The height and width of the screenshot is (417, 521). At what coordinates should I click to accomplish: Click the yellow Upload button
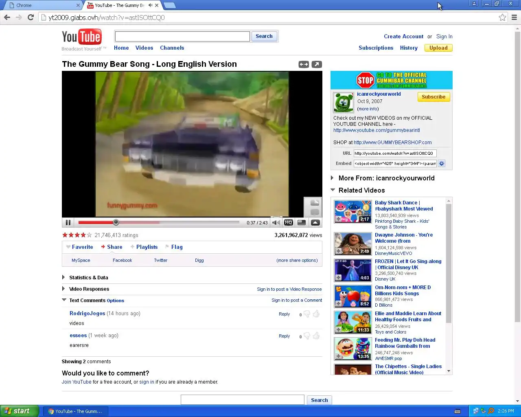(x=438, y=48)
